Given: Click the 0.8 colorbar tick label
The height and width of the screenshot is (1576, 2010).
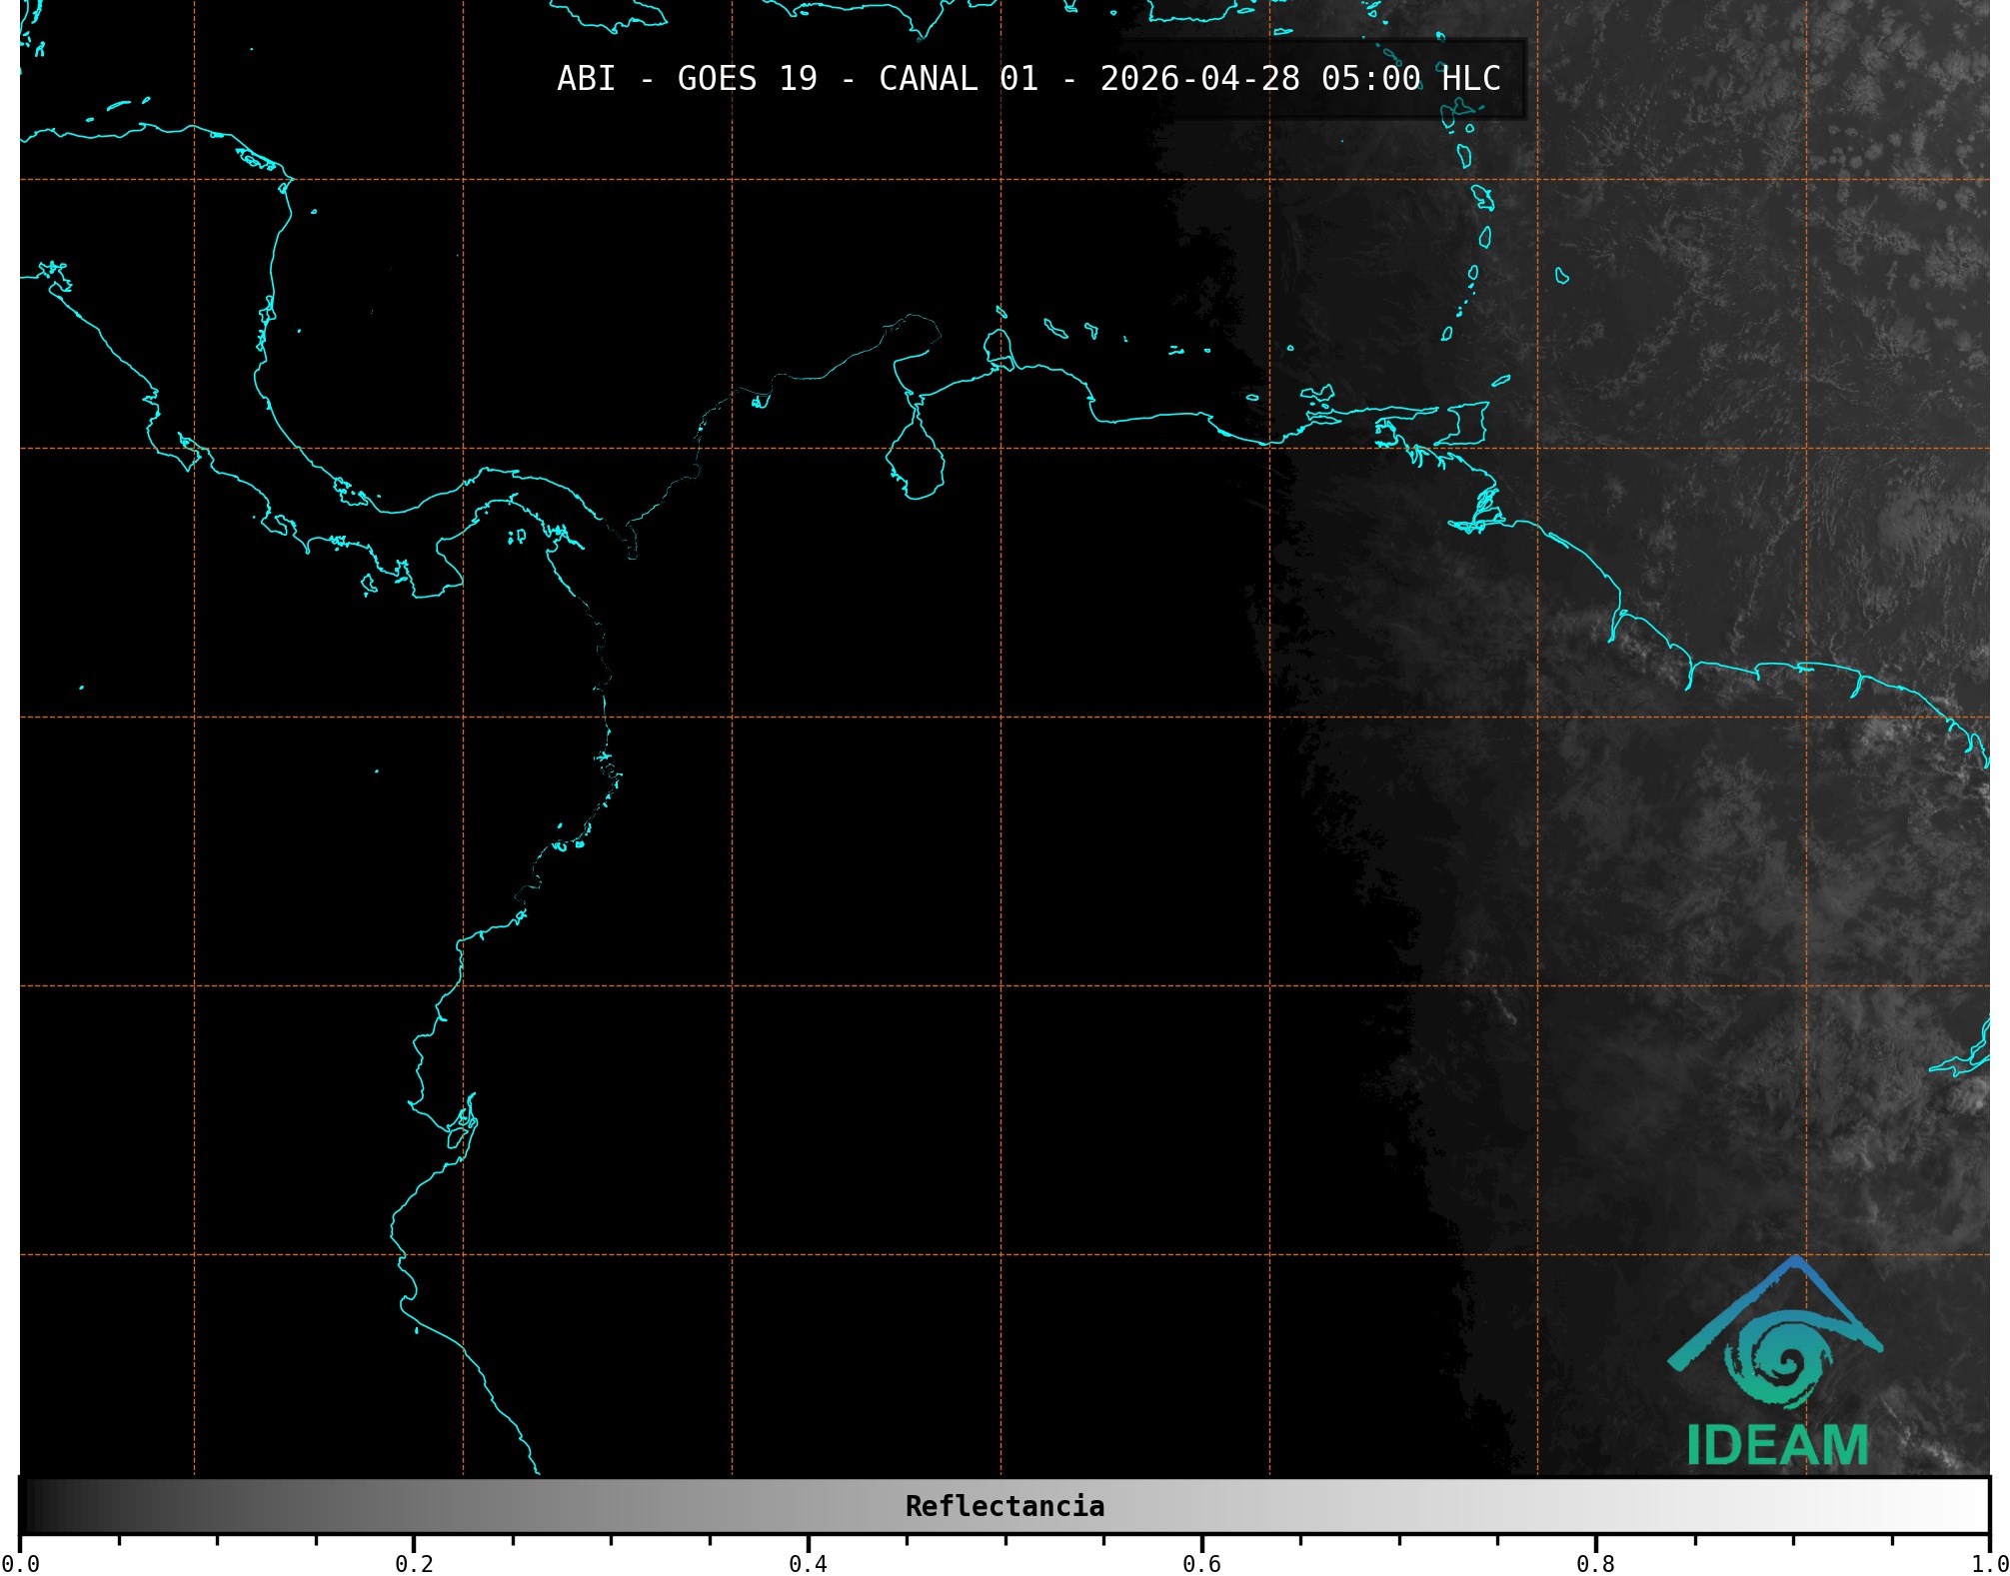Looking at the screenshot, I should 1595,1564.
